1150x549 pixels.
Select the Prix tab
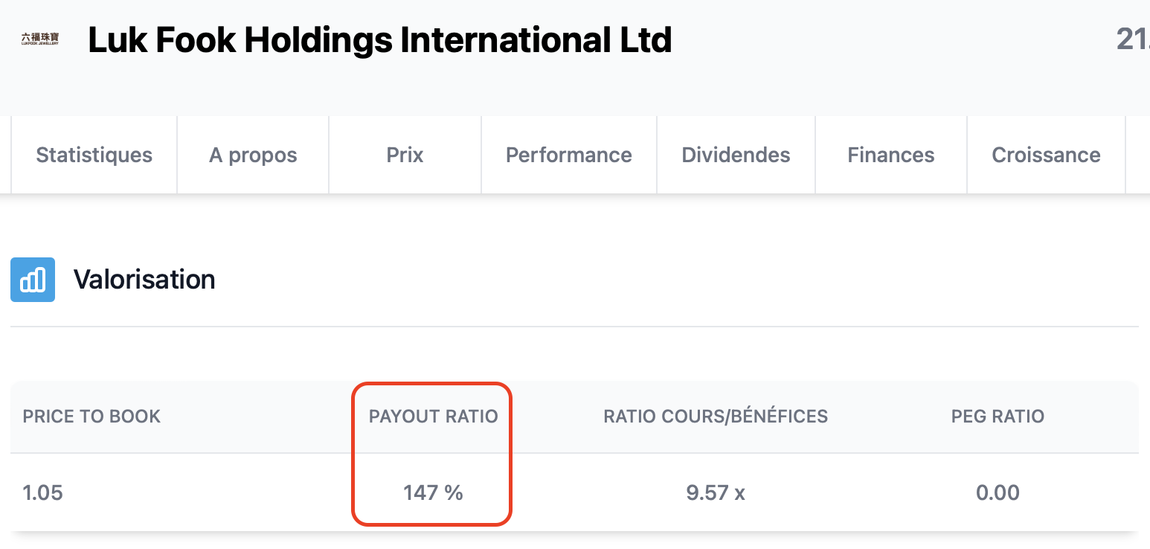[405, 155]
